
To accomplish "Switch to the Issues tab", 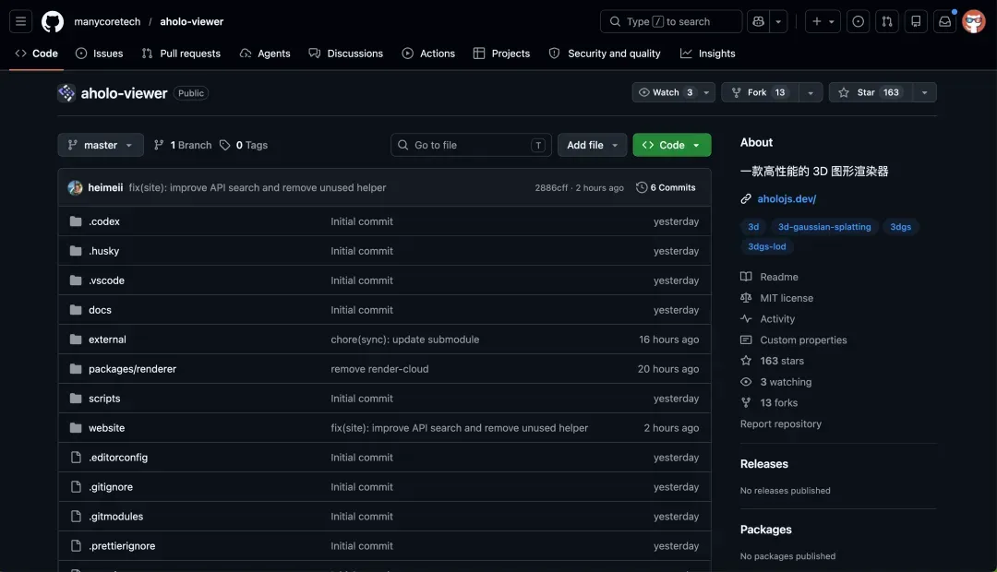I will pos(99,54).
